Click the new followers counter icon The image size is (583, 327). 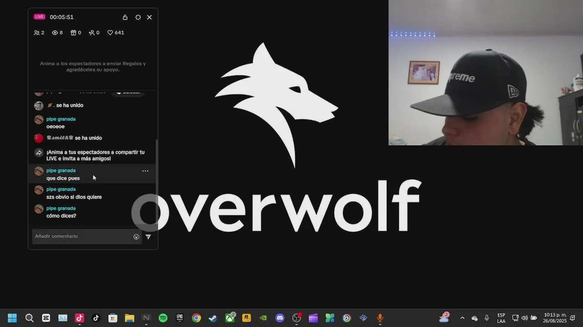pos(92,33)
